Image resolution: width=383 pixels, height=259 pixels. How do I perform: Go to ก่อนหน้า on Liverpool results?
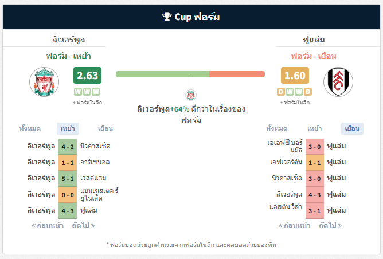coord(49,225)
